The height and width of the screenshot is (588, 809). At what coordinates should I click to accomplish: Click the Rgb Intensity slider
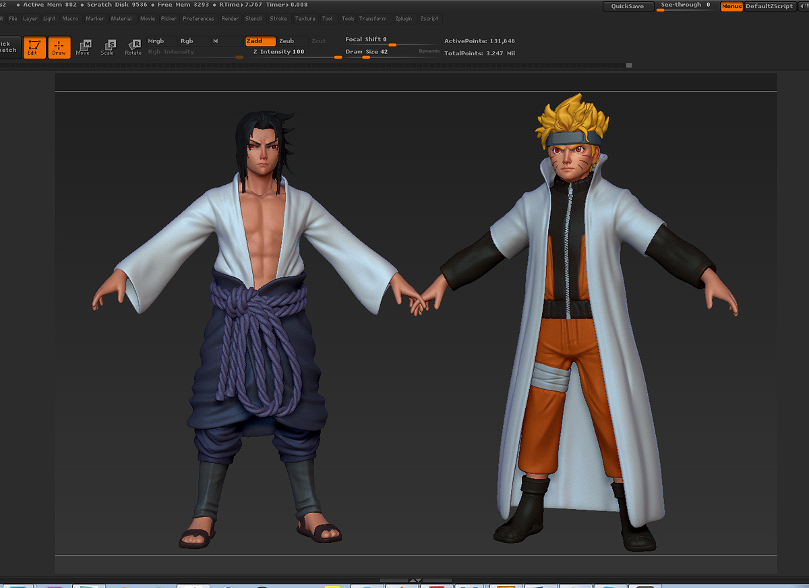(x=195, y=53)
